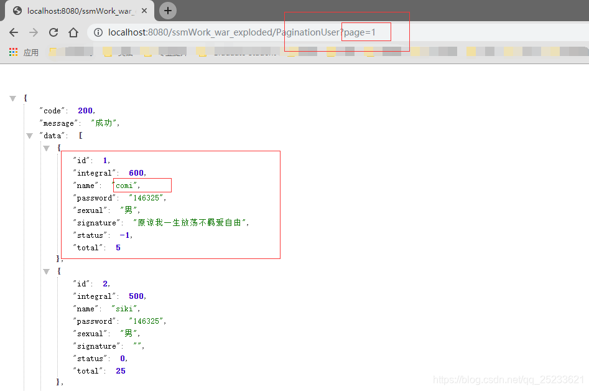This screenshot has width=589, height=391.
Task: Click the id value 2
Action: (x=106, y=284)
